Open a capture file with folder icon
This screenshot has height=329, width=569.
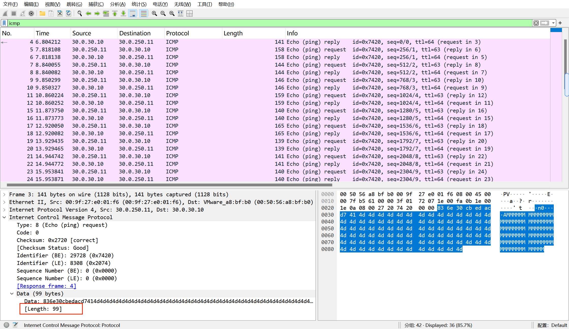(42, 13)
